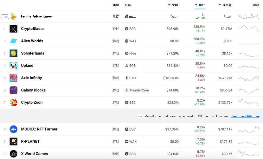Screen dimensions: 263x159
Task: Click the MOBOX NFT Farmer icon
Action: point(13,129)
